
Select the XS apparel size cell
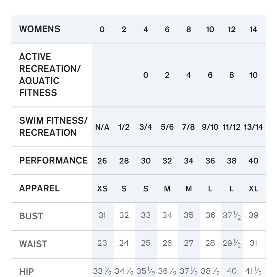pos(102,189)
